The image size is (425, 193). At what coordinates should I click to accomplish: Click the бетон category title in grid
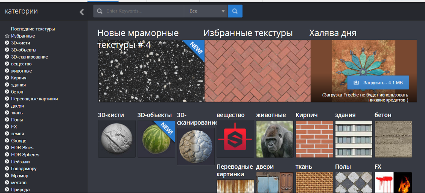pos(383,115)
